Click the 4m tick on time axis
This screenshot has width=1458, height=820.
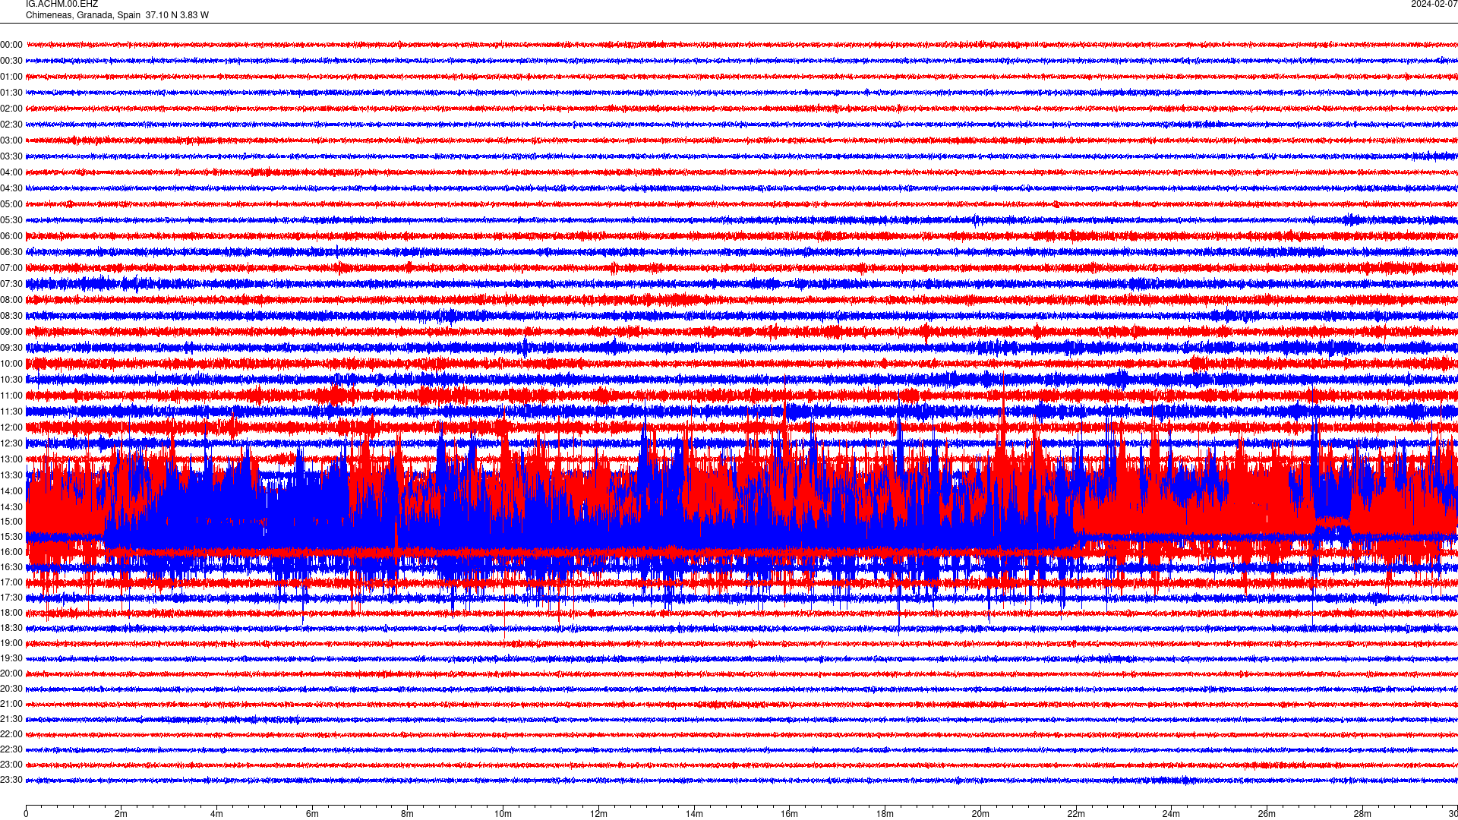pos(216,814)
